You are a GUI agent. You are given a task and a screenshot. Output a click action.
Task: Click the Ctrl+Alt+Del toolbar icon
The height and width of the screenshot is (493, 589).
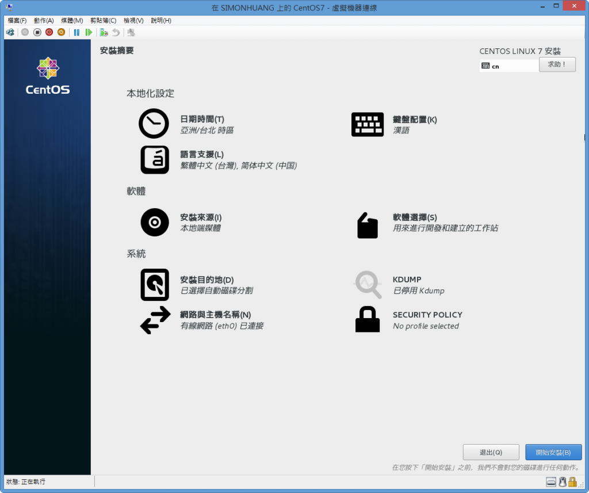coord(10,32)
